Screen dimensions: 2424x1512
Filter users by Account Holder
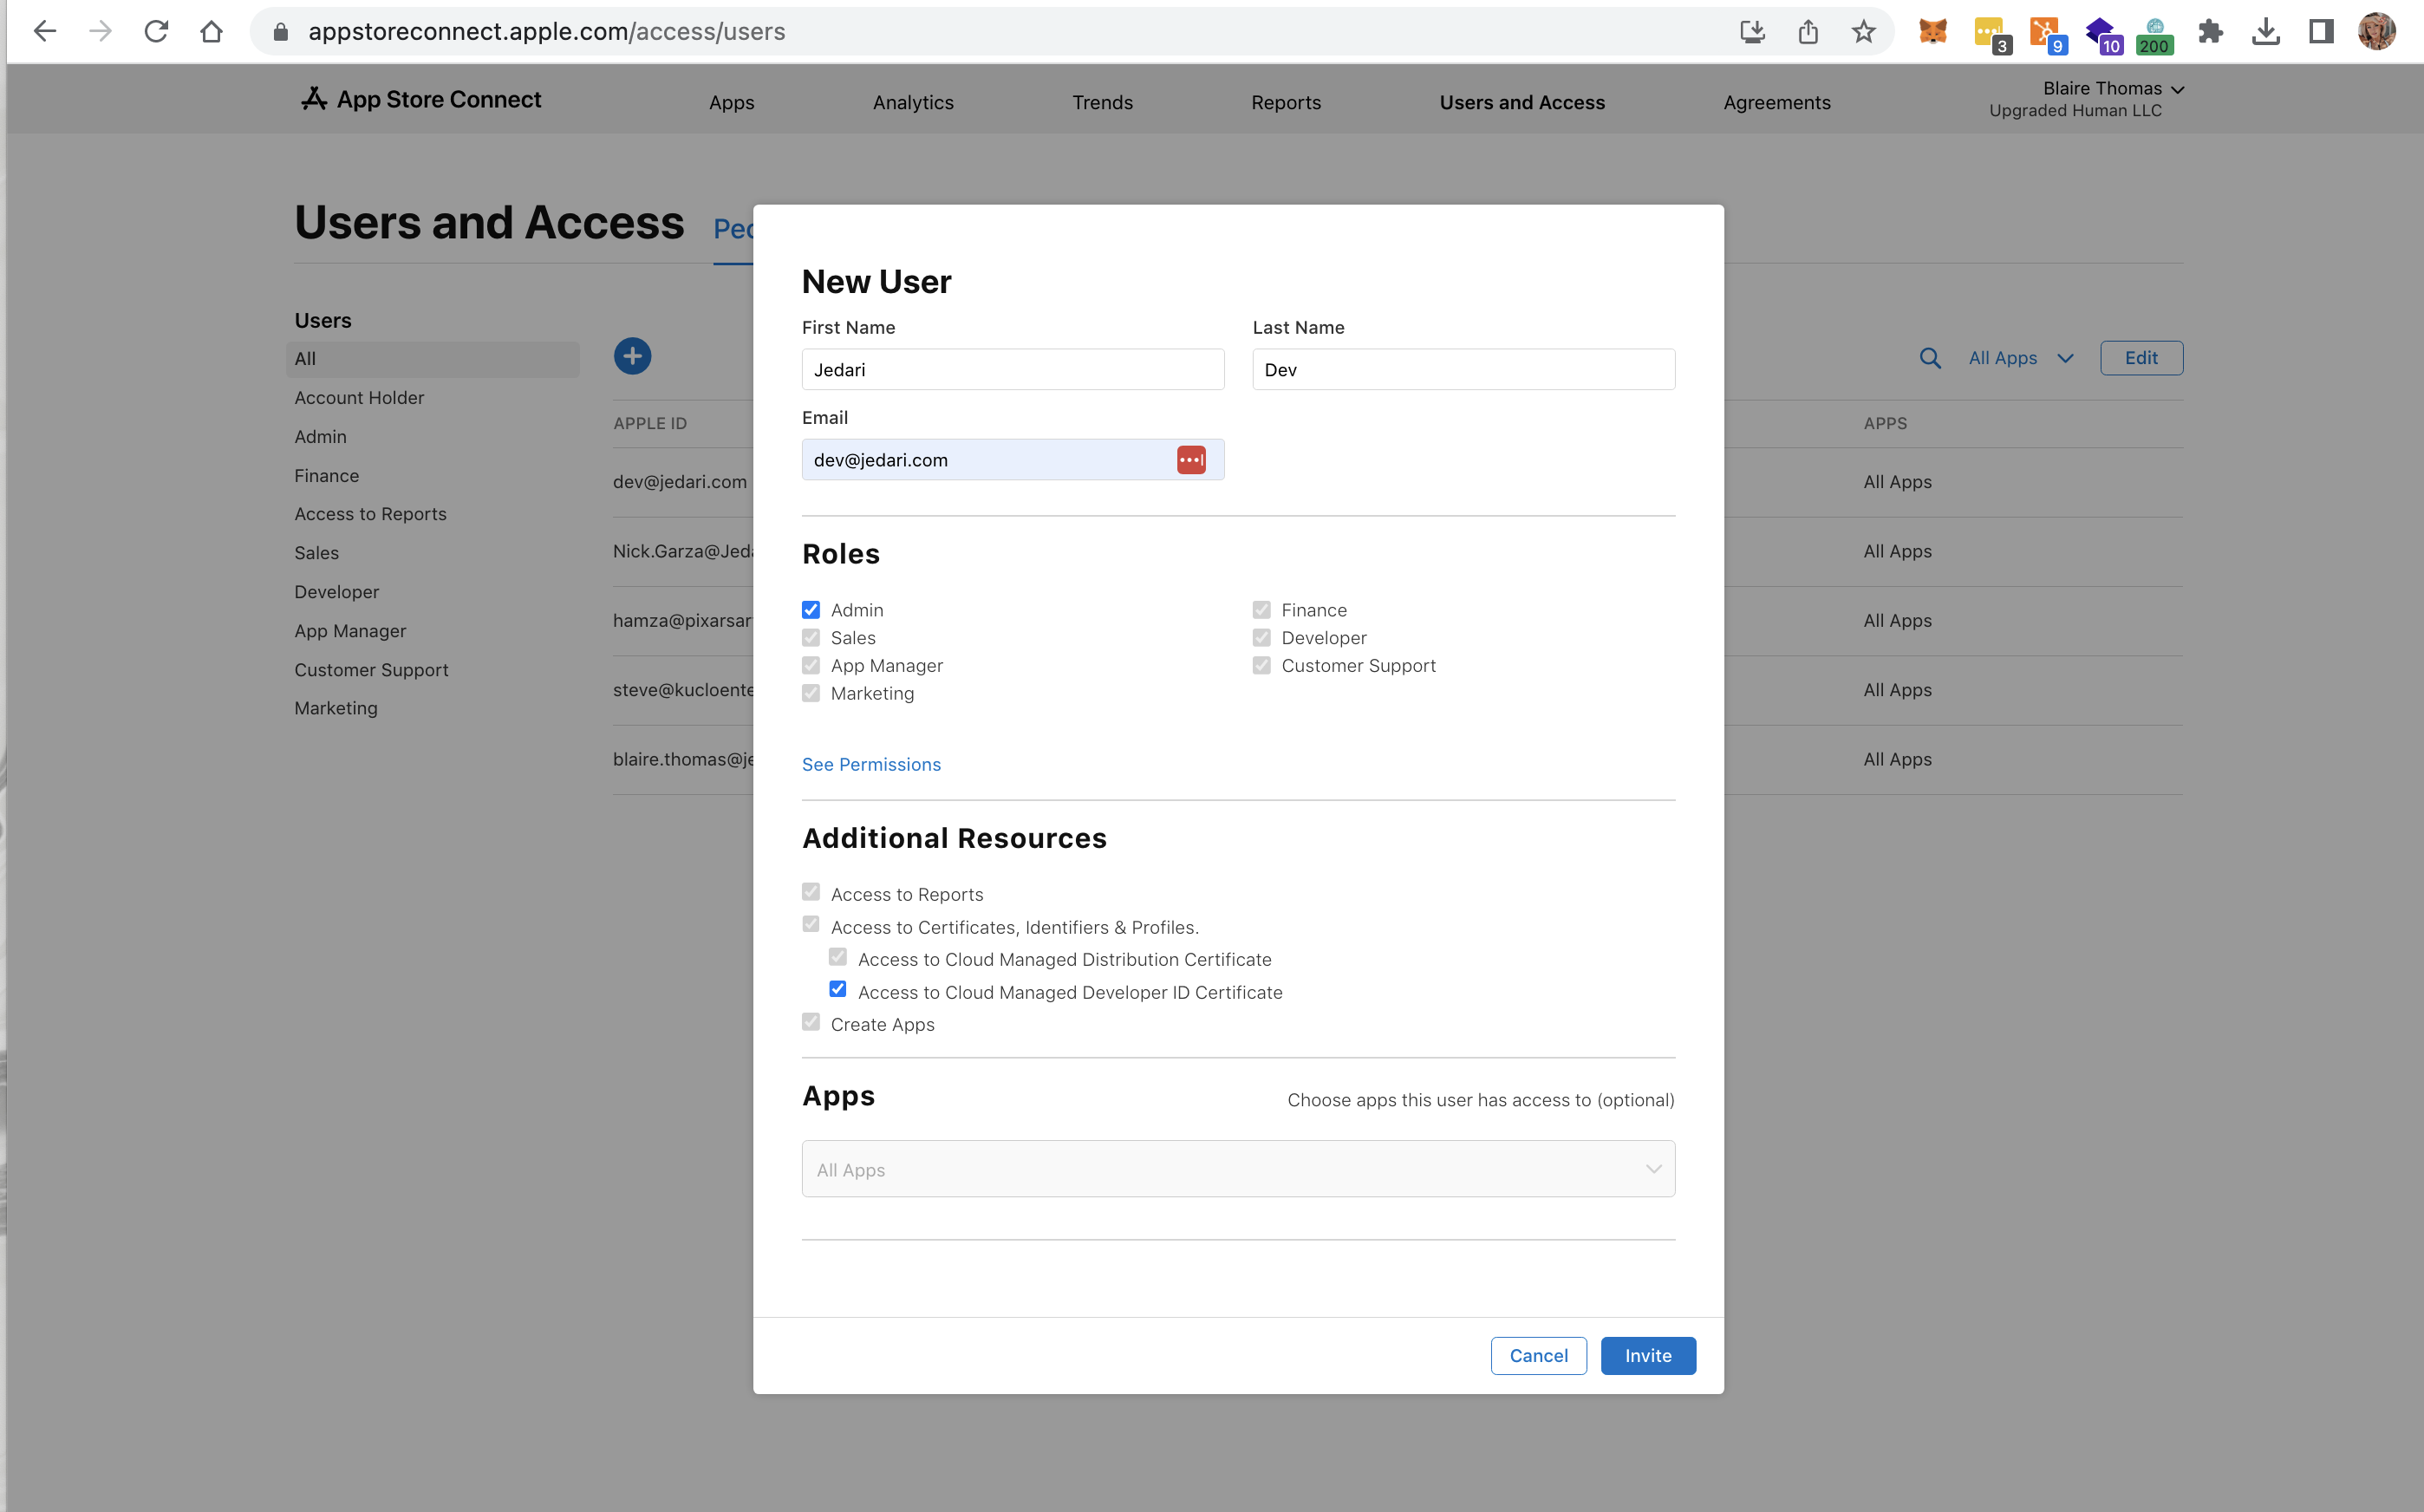coord(359,398)
